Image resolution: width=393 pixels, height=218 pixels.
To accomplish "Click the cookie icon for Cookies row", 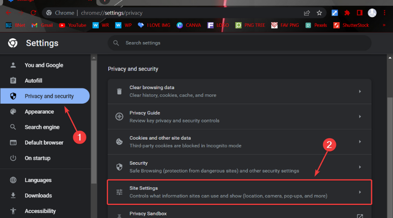I will point(119,142).
